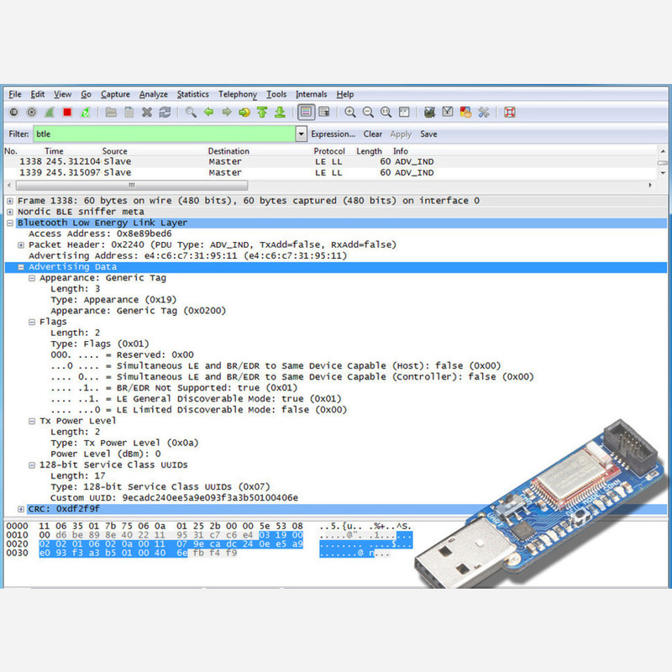Open preferences wrench icon
The height and width of the screenshot is (672, 672).
coord(484,113)
